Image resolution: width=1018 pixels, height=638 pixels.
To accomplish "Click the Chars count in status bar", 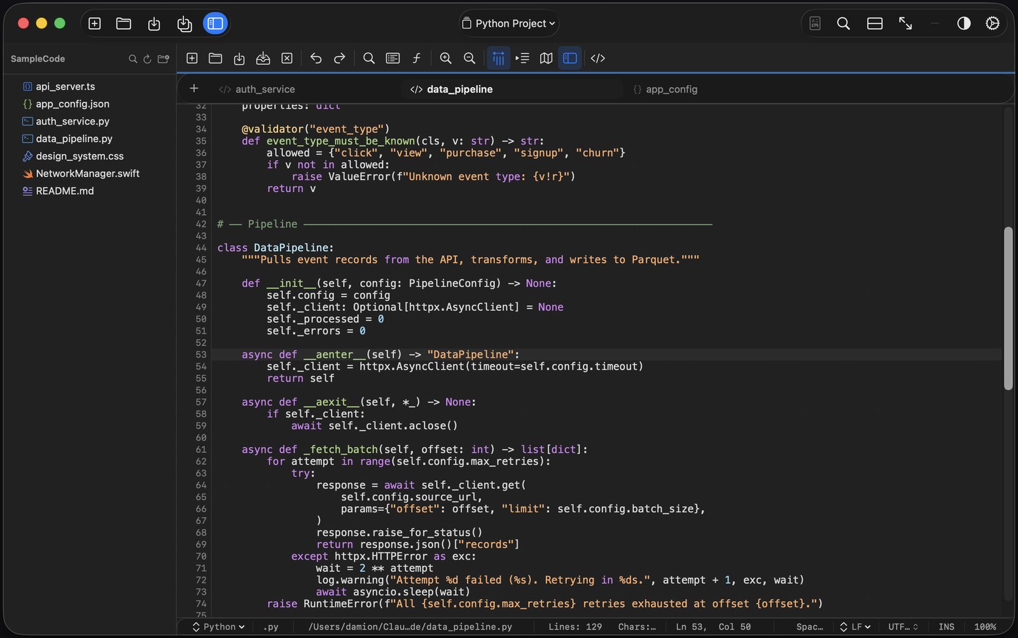I will 637,627.
